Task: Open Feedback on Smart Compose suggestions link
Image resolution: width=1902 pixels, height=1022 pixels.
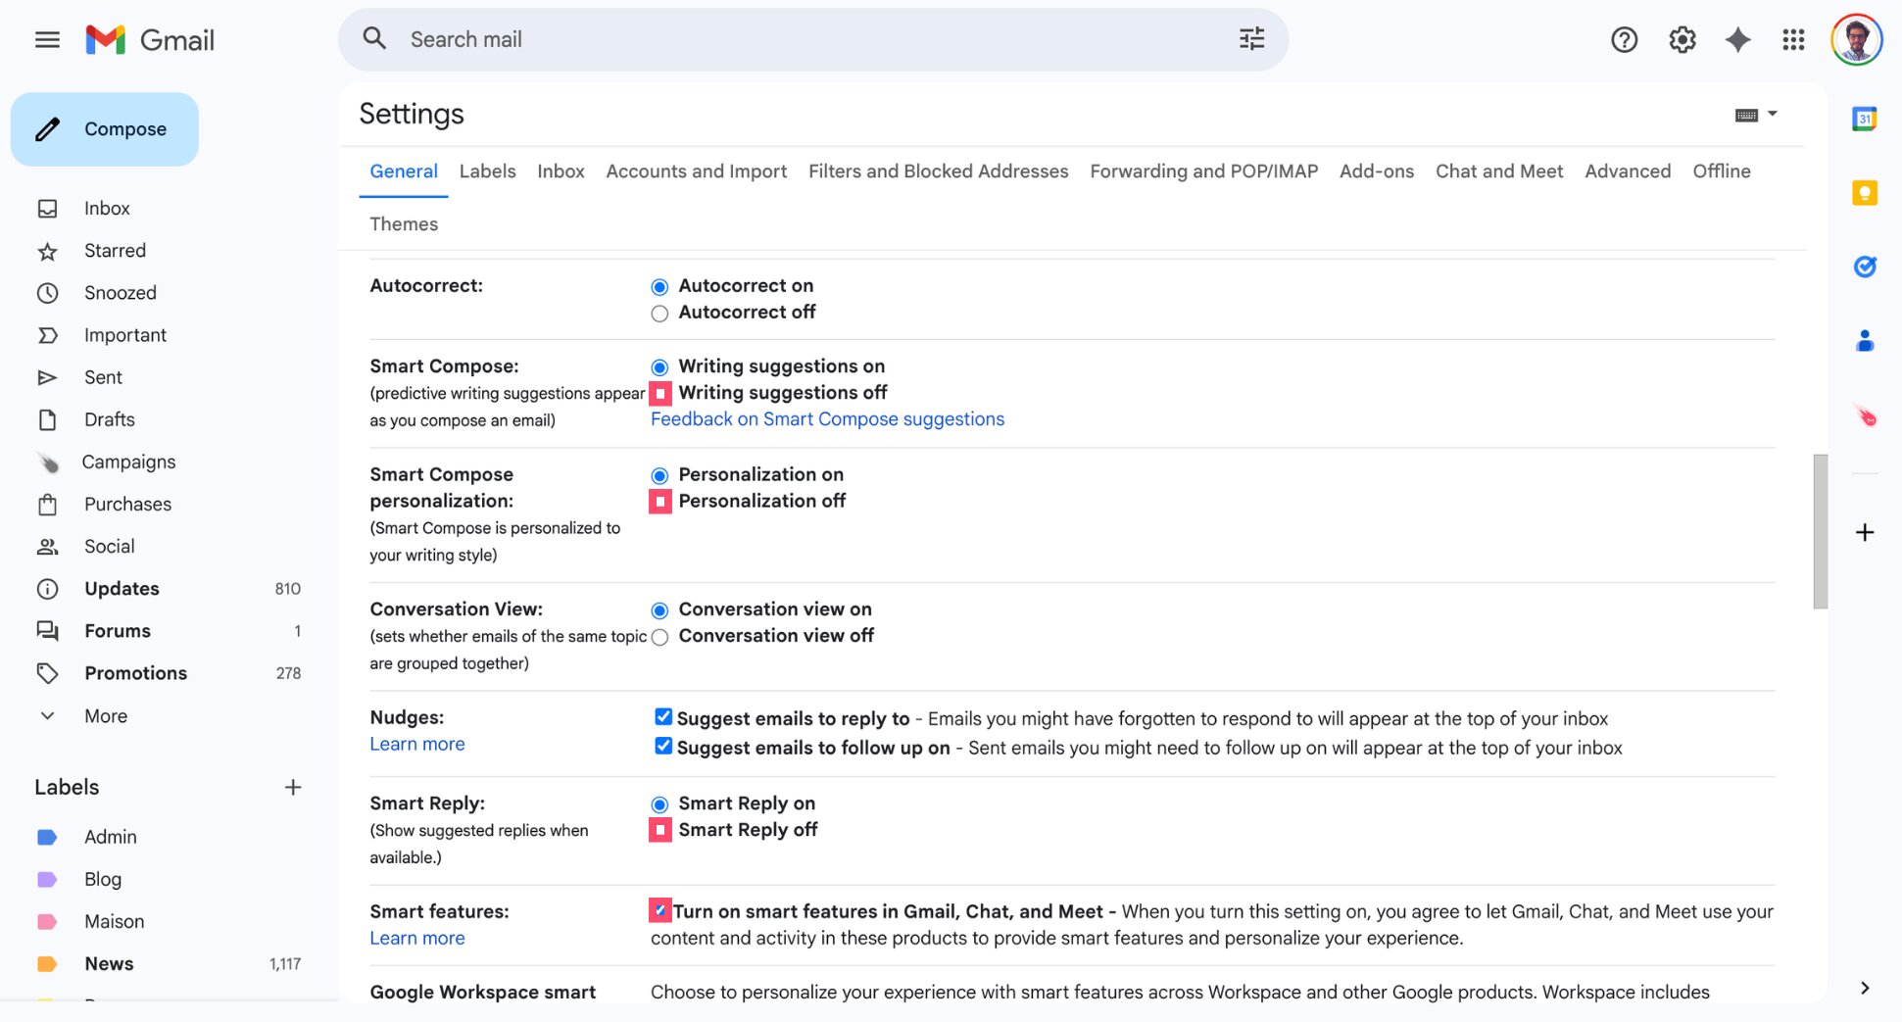Action: (x=827, y=419)
